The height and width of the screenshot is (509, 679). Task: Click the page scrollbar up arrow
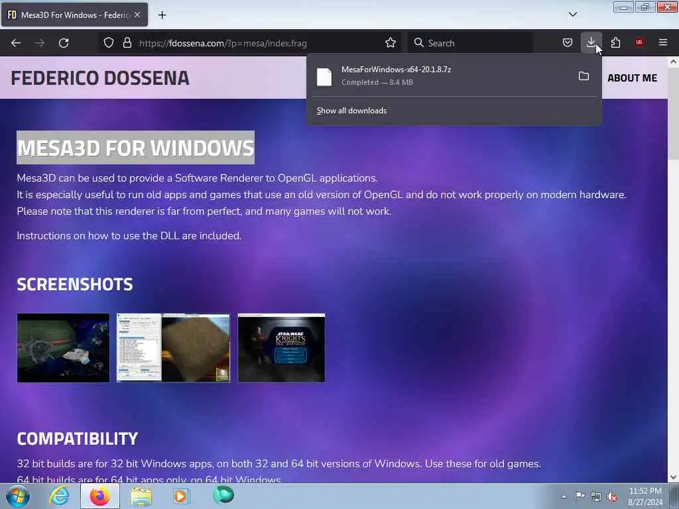click(673, 62)
